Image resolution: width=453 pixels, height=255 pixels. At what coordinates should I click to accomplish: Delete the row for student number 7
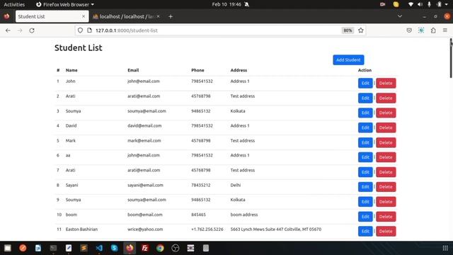click(386, 172)
